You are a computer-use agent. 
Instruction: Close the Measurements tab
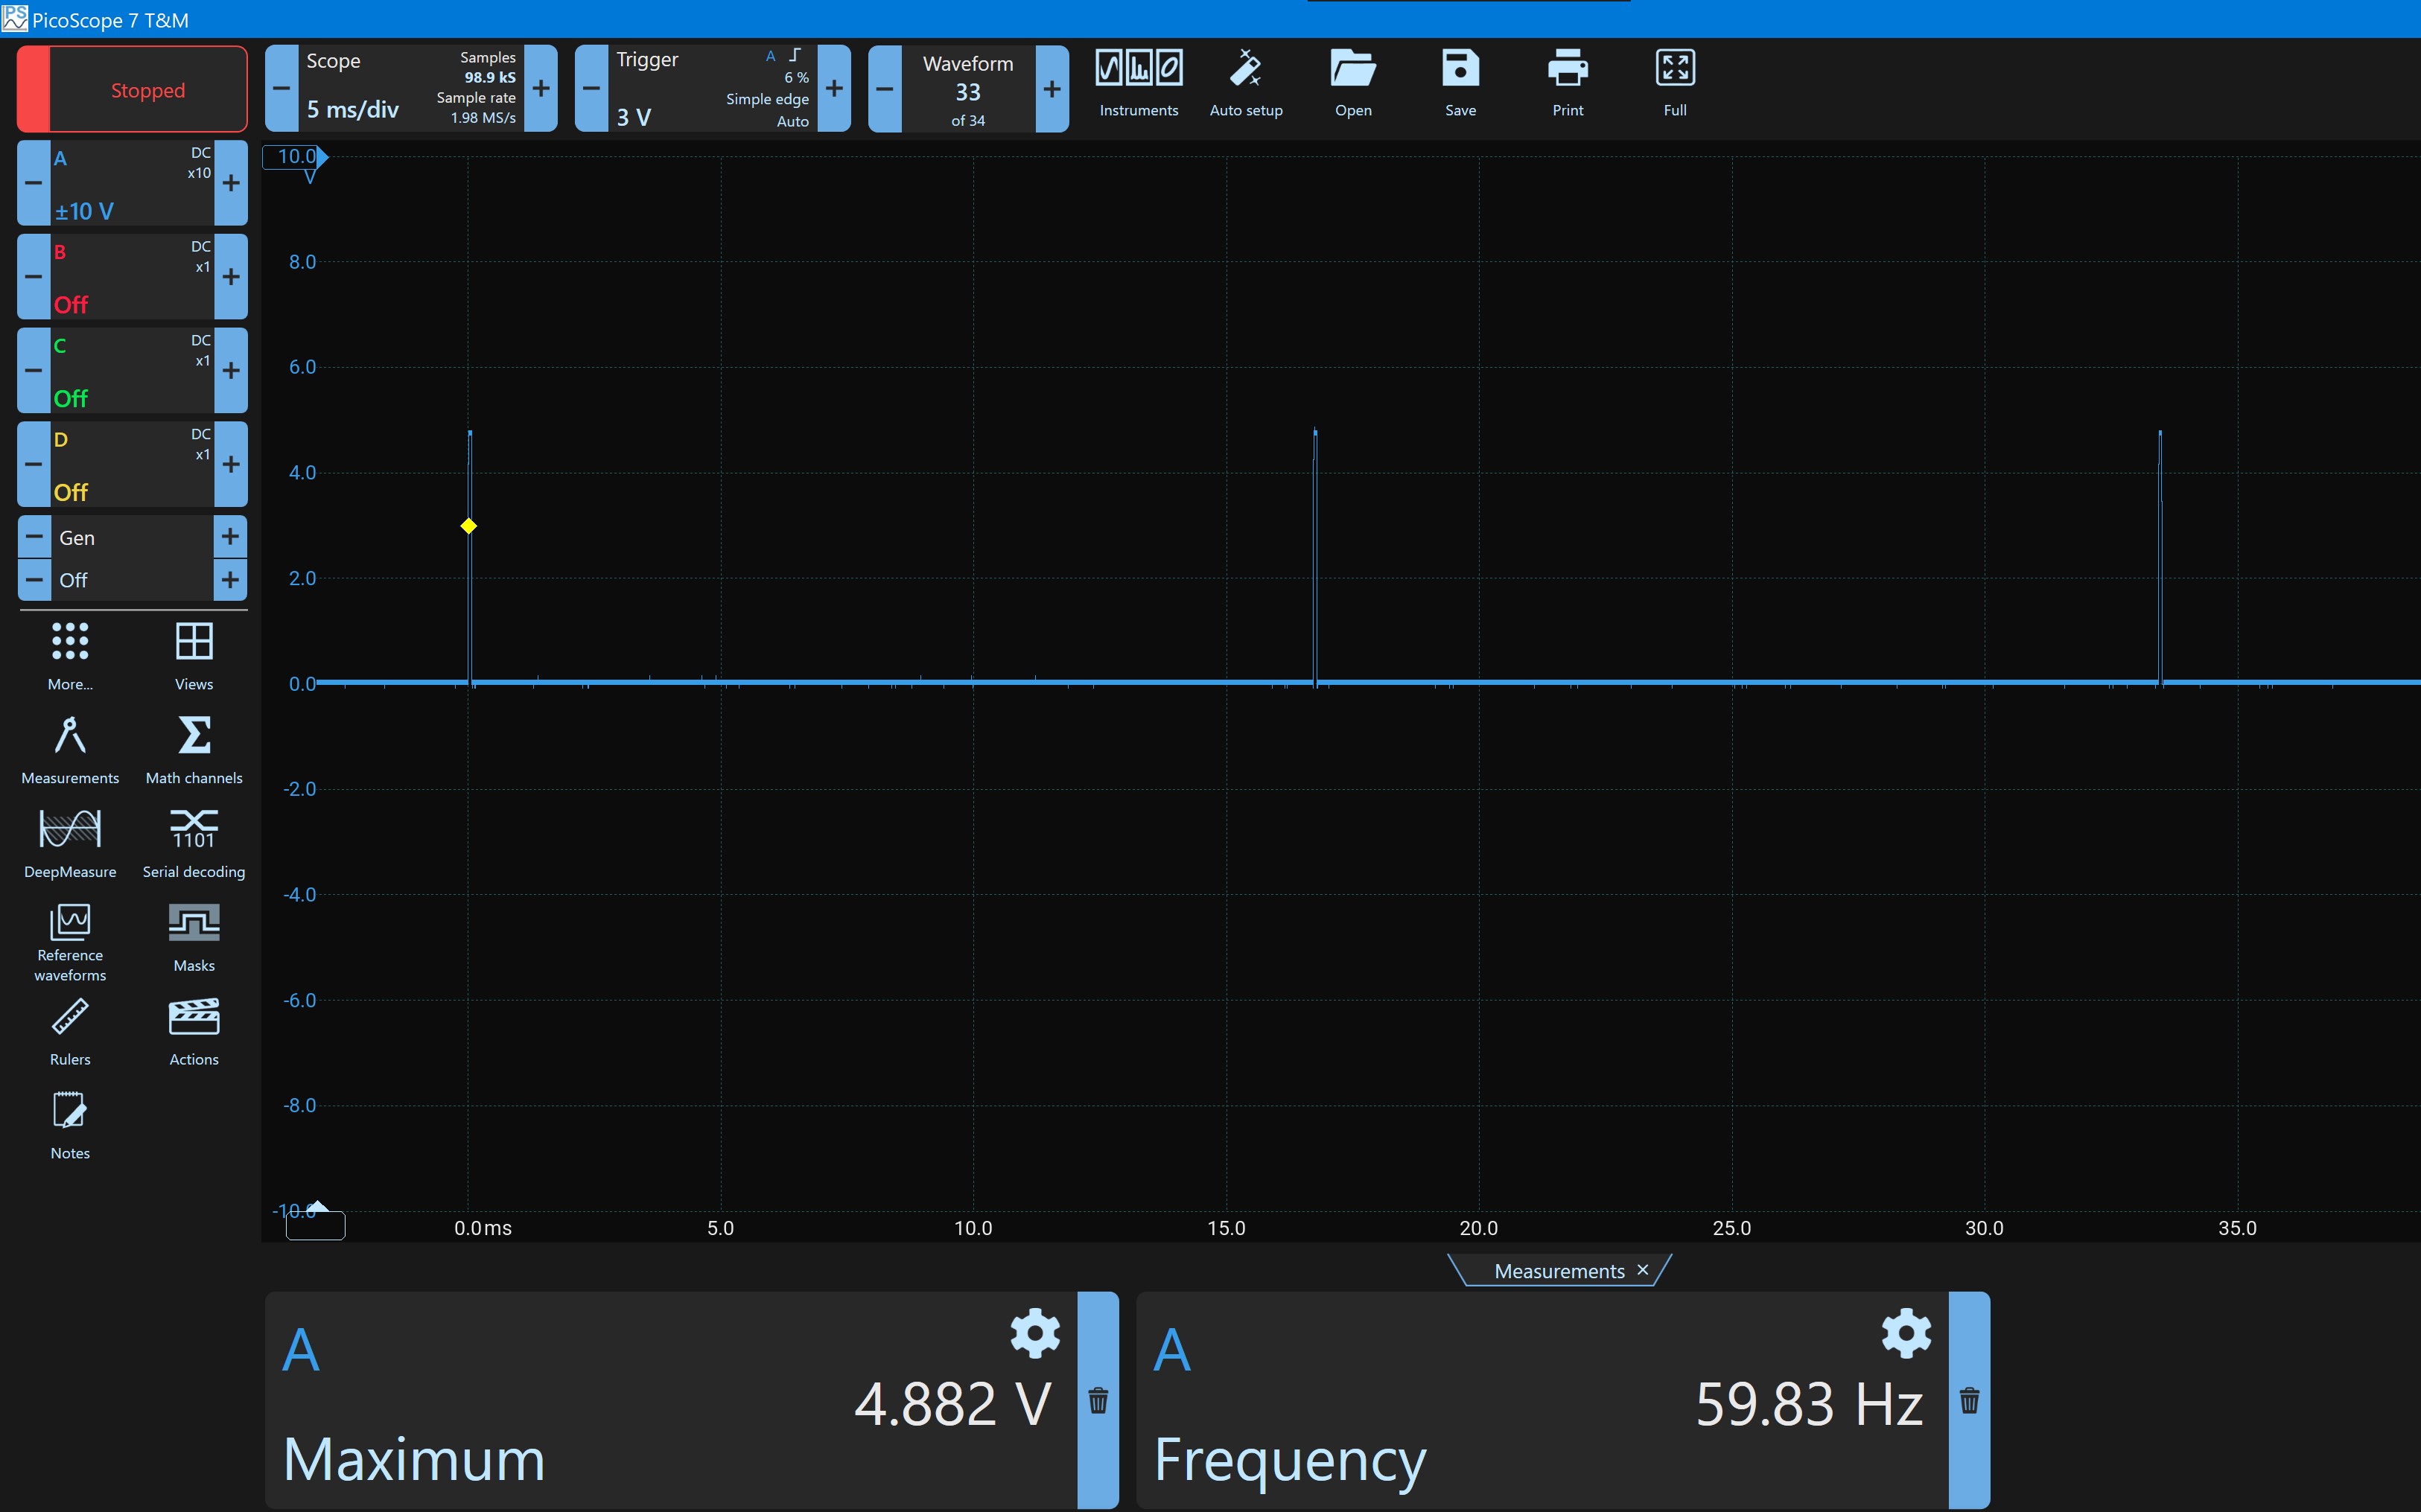(x=1642, y=1270)
